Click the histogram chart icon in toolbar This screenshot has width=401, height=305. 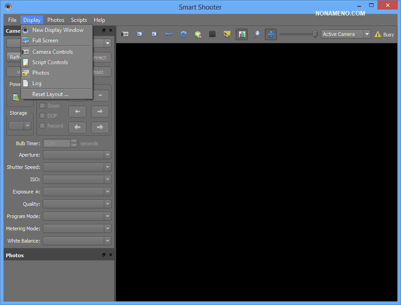tap(242, 34)
